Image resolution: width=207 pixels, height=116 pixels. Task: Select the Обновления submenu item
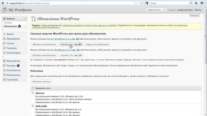coord(10,26)
